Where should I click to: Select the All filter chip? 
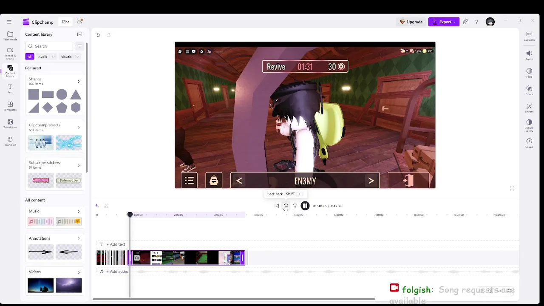pyautogui.click(x=29, y=57)
